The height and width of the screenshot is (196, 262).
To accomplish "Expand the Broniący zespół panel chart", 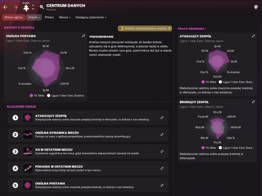I will click(253, 102).
